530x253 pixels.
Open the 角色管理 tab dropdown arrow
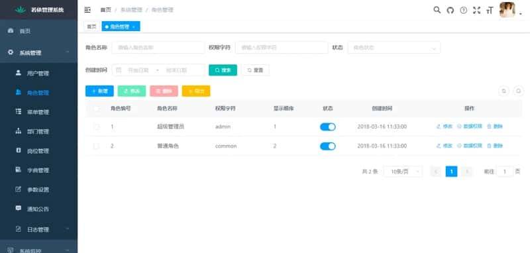(134, 26)
